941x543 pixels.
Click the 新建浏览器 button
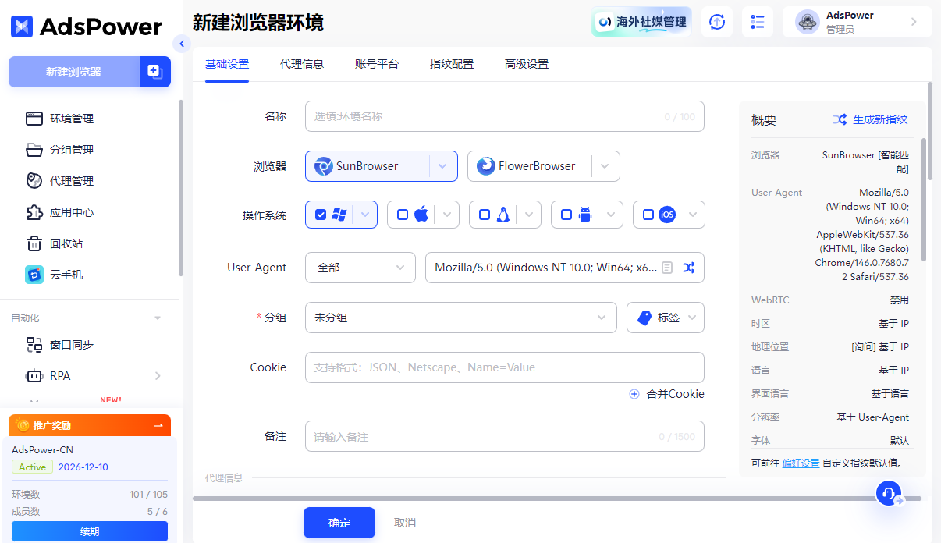click(x=73, y=72)
